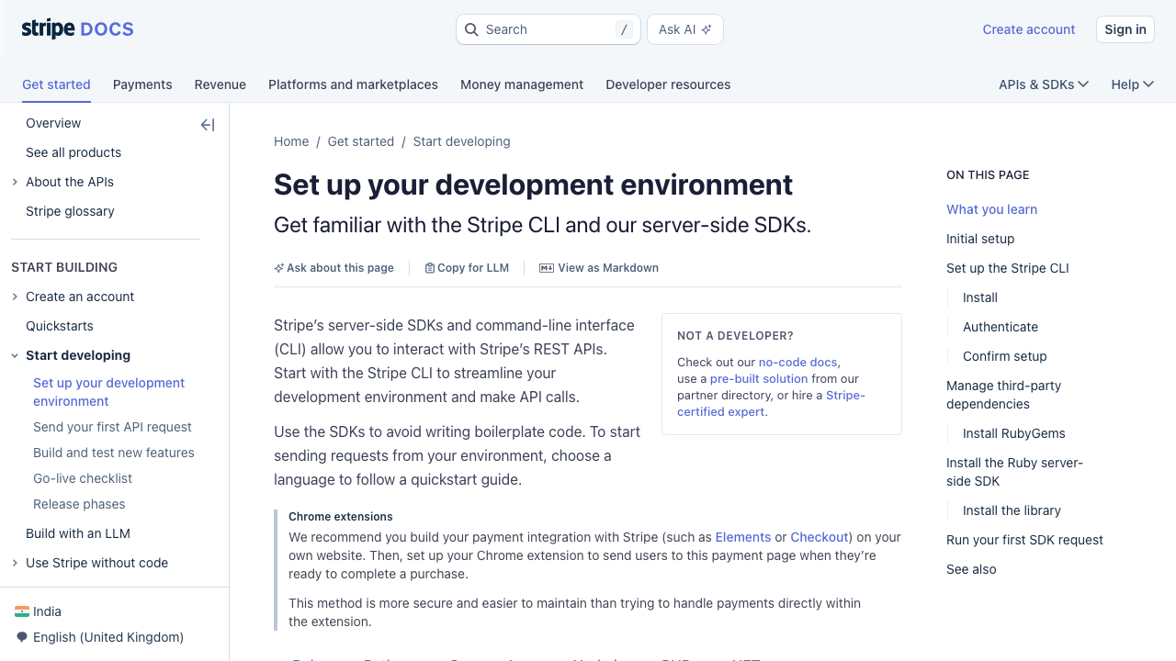Viewport: 1176px width, 661px height.
Task: Jump to Confirm setup subsection
Action: click(x=1005, y=356)
